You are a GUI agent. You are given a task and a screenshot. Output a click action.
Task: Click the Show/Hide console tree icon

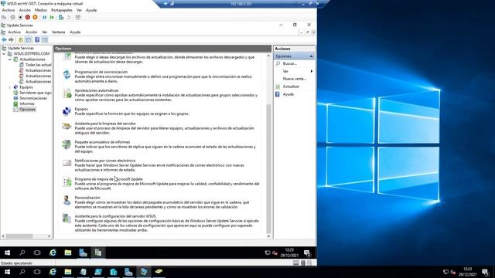(x=29, y=39)
